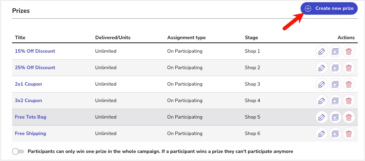Open the Free Tote Bag link
Screen dimensions: 365x161
(x=30, y=117)
